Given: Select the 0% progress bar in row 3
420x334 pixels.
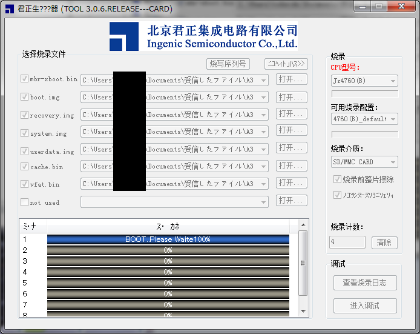Looking at the screenshot, I should click(x=168, y=261).
